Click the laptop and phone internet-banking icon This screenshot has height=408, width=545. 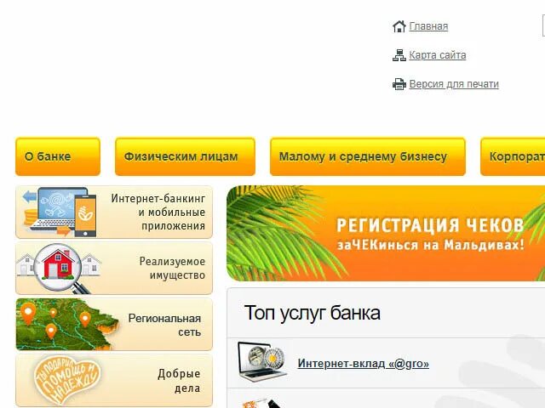(x=60, y=212)
